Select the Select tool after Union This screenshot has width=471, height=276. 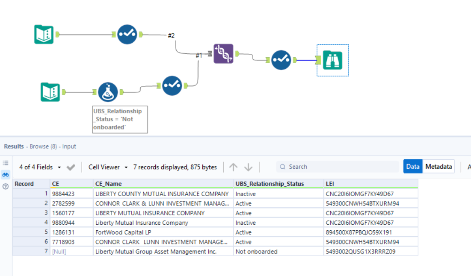point(281,60)
